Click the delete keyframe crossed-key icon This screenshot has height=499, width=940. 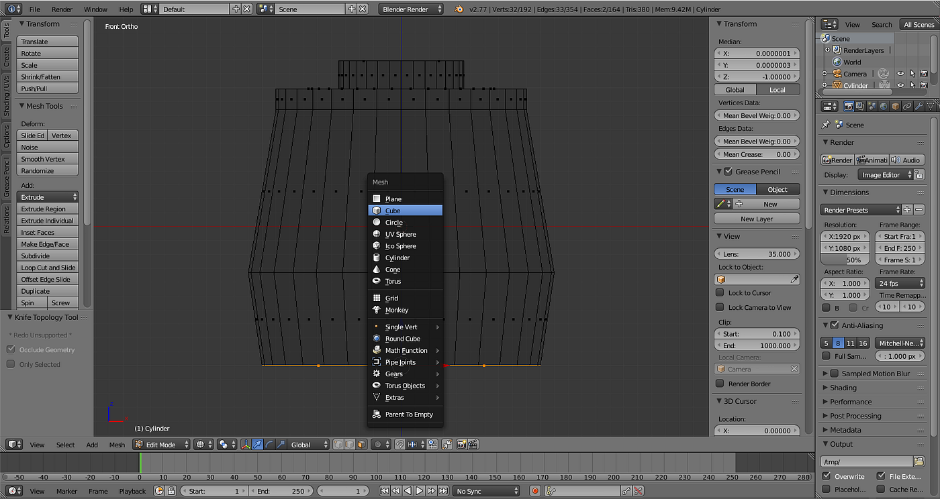pyautogui.click(x=637, y=491)
